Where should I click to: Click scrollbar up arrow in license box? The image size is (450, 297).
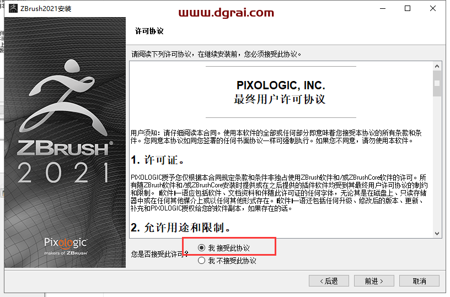tap(437, 66)
